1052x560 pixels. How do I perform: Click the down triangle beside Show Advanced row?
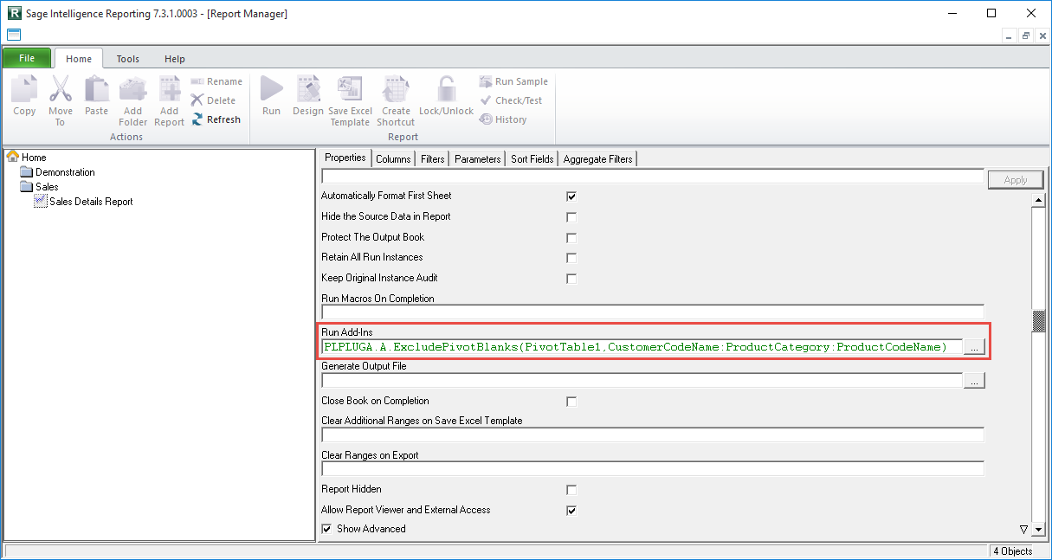point(1023,529)
